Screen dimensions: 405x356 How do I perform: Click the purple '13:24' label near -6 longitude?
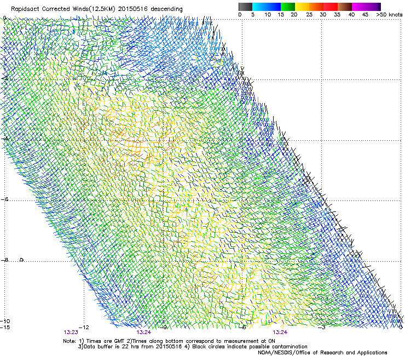280,332
